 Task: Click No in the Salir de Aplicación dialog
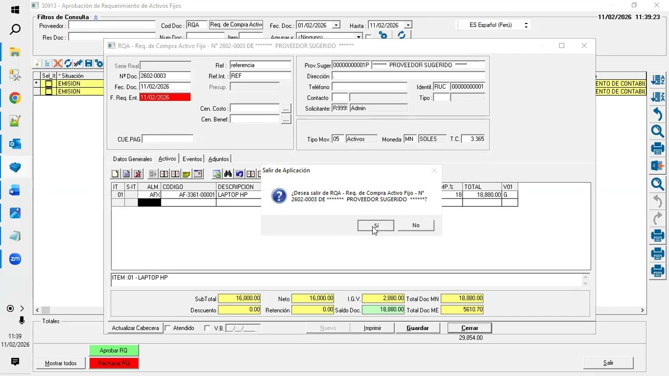click(x=416, y=225)
